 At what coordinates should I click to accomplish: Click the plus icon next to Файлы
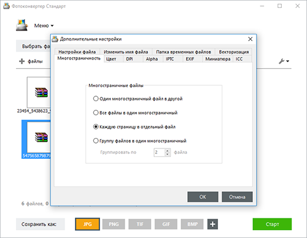pos(21,61)
